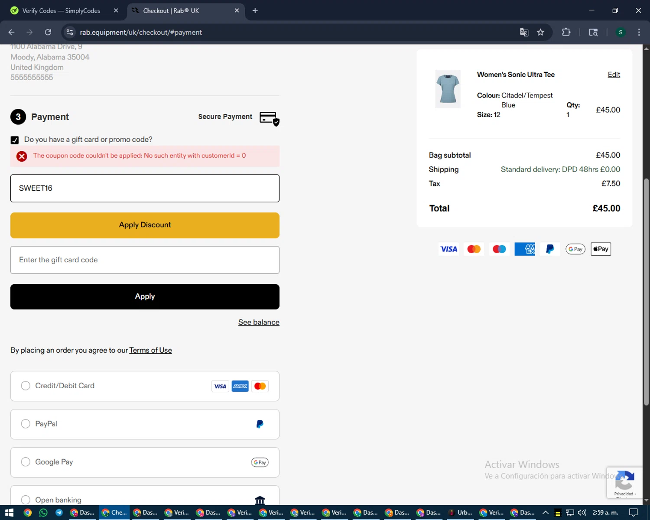This screenshot has width=650, height=520.
Task: Go back to the previous page
Action: pos(12,32)
